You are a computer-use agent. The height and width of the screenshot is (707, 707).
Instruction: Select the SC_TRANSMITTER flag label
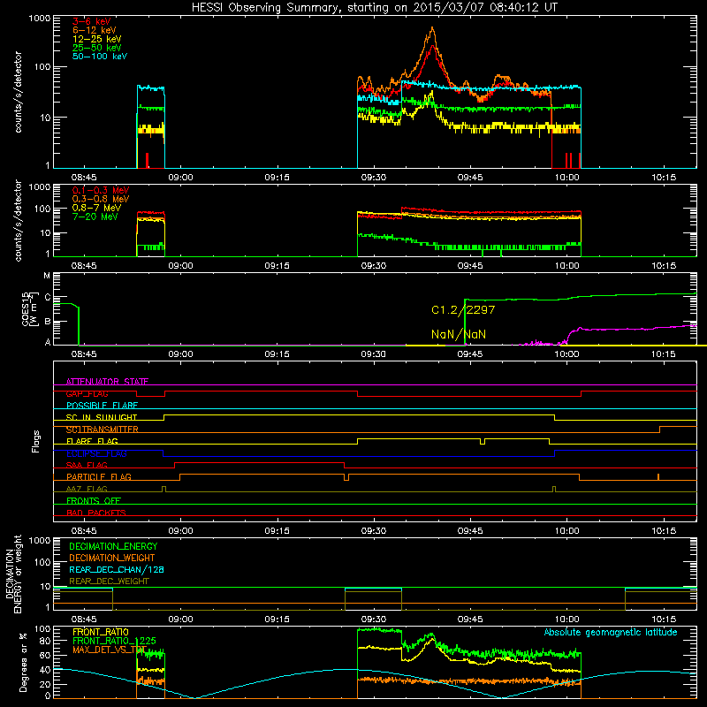point(102,430)
